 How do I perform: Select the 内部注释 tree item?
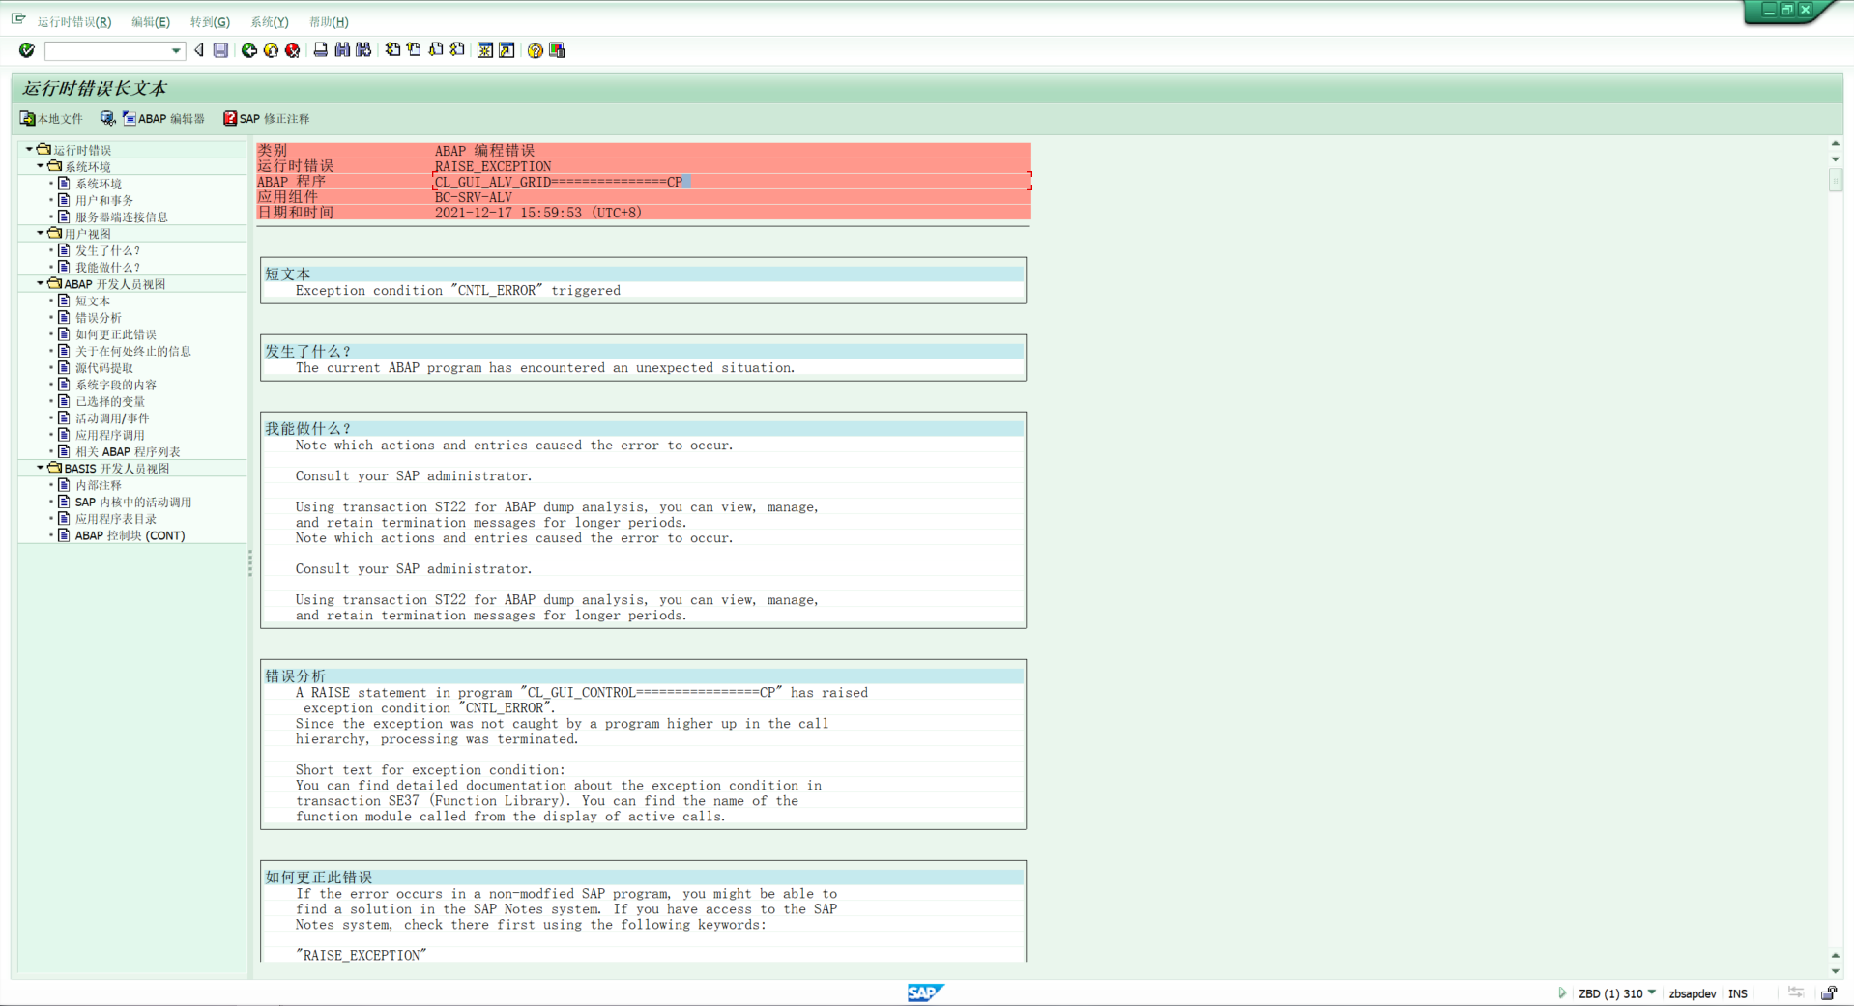99,485
